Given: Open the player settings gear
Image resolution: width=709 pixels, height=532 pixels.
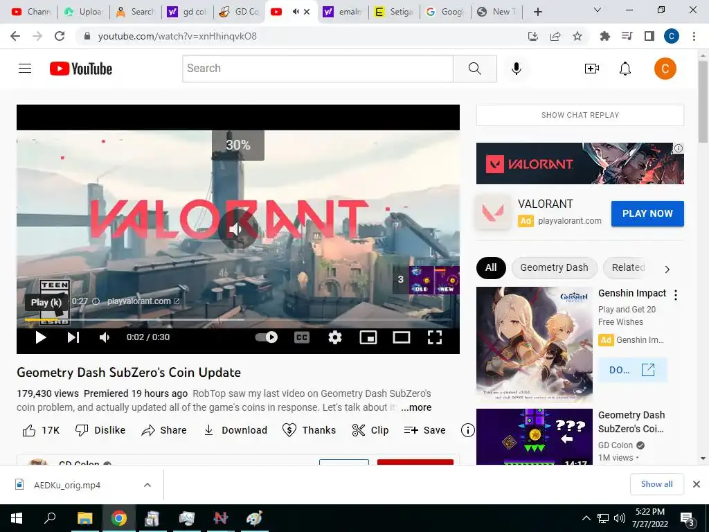Looking at the screenshot, I should 335,337.
